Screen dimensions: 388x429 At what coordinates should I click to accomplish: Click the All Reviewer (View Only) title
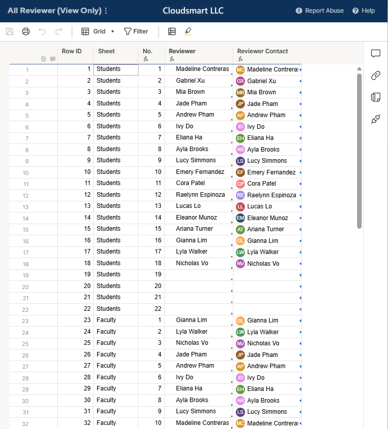54,11
